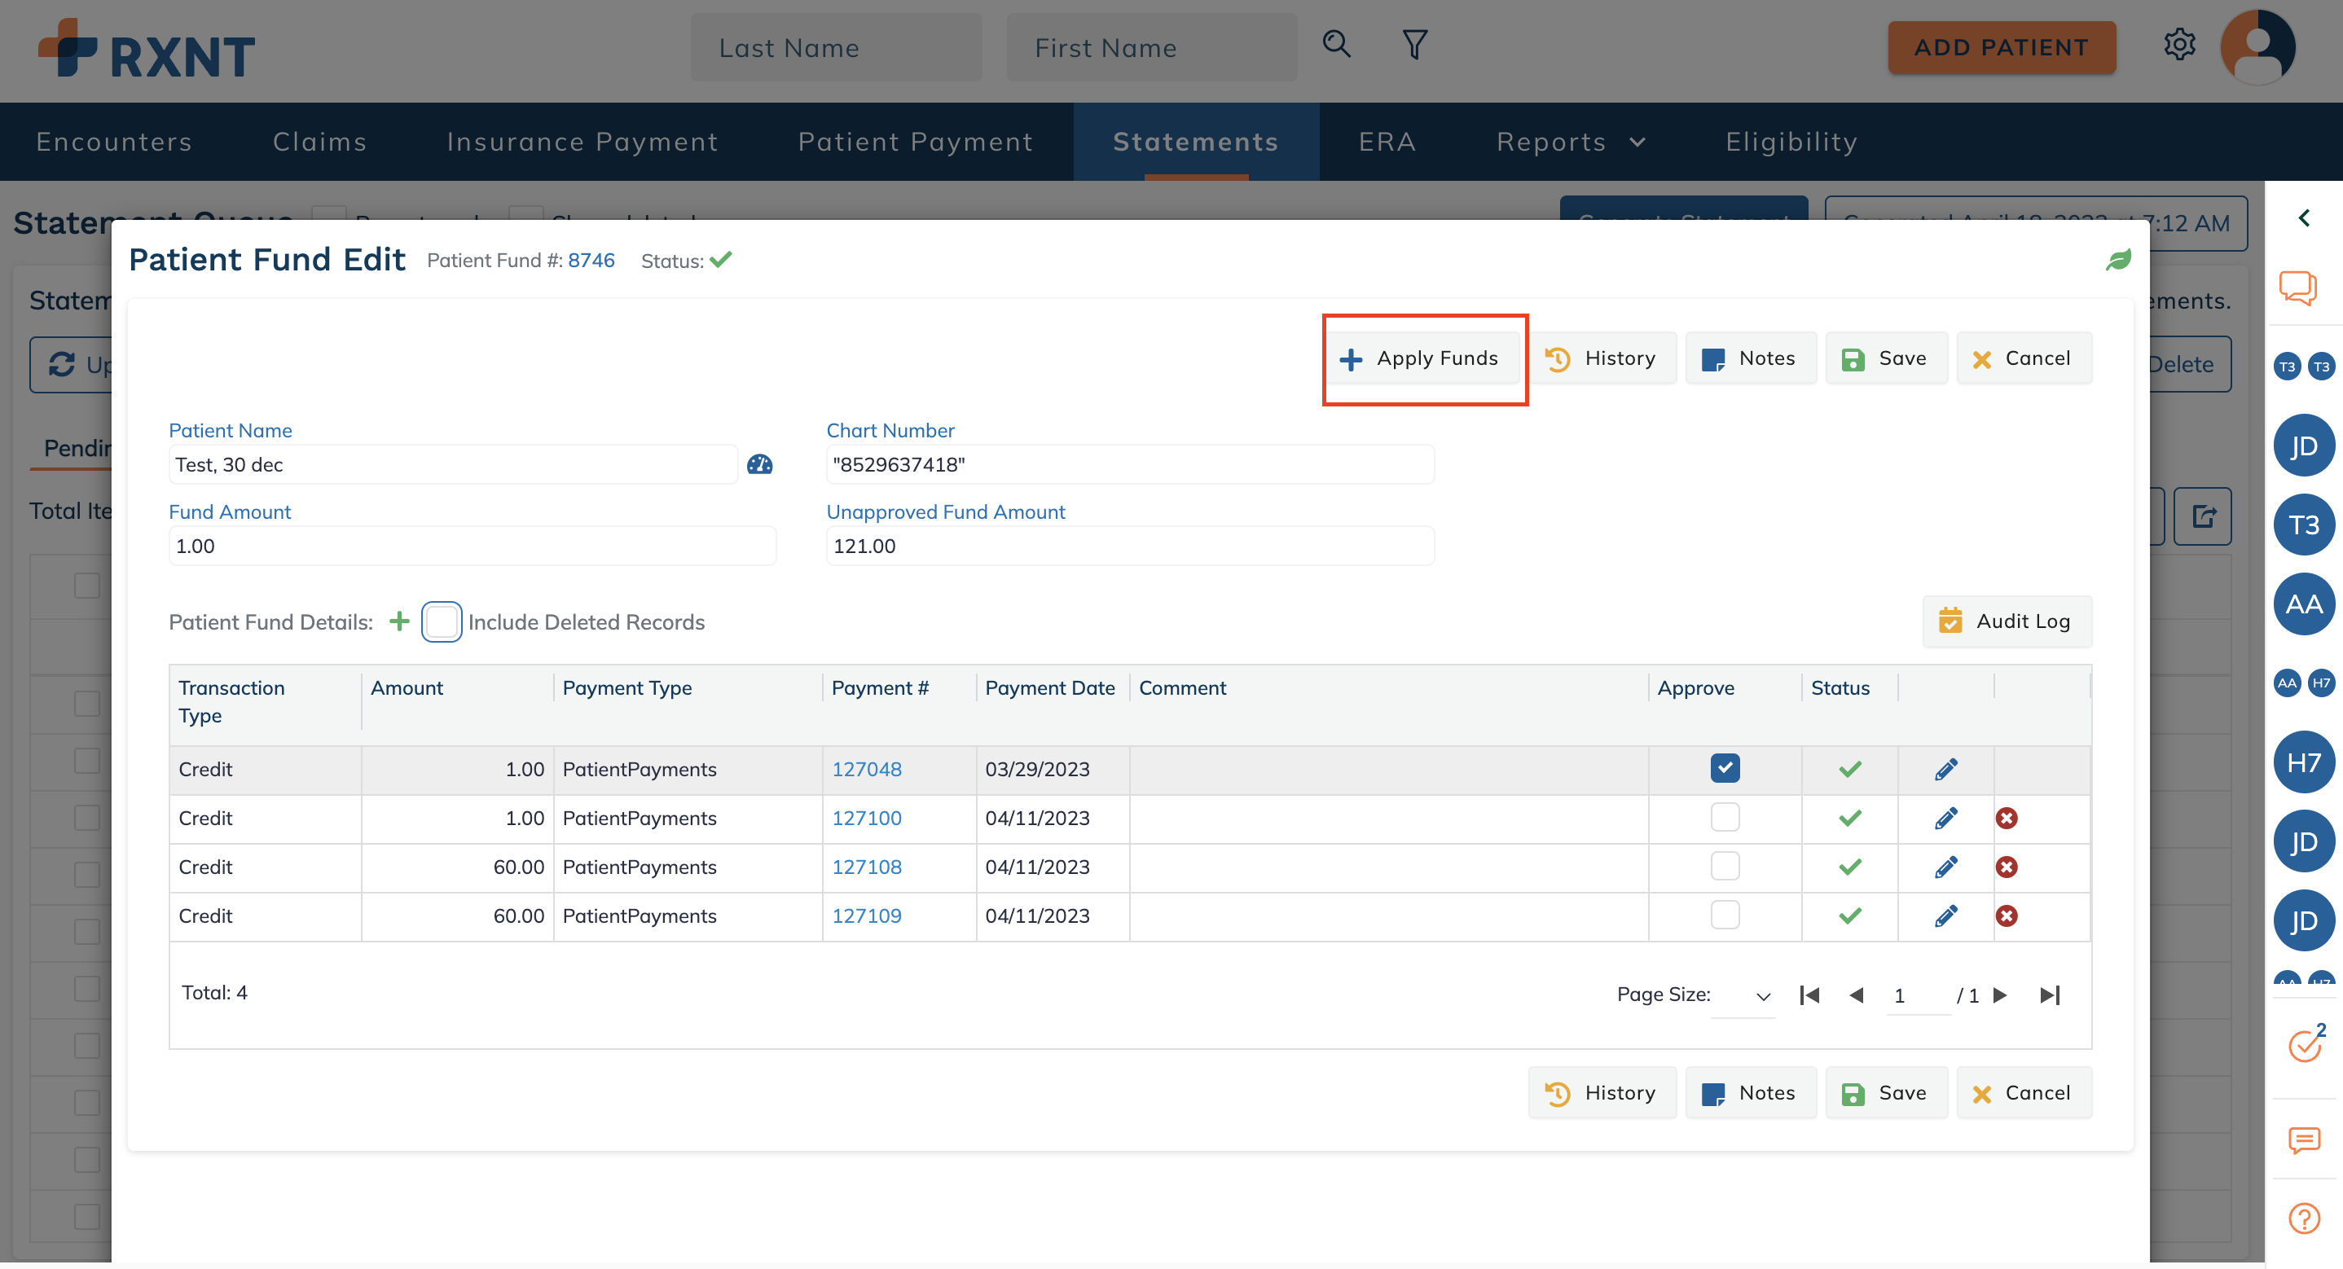Viewport: 2343px width, 1269px height.
Task: Uncheck Approve for payment 127048
Action: [x=1725, y=768]
